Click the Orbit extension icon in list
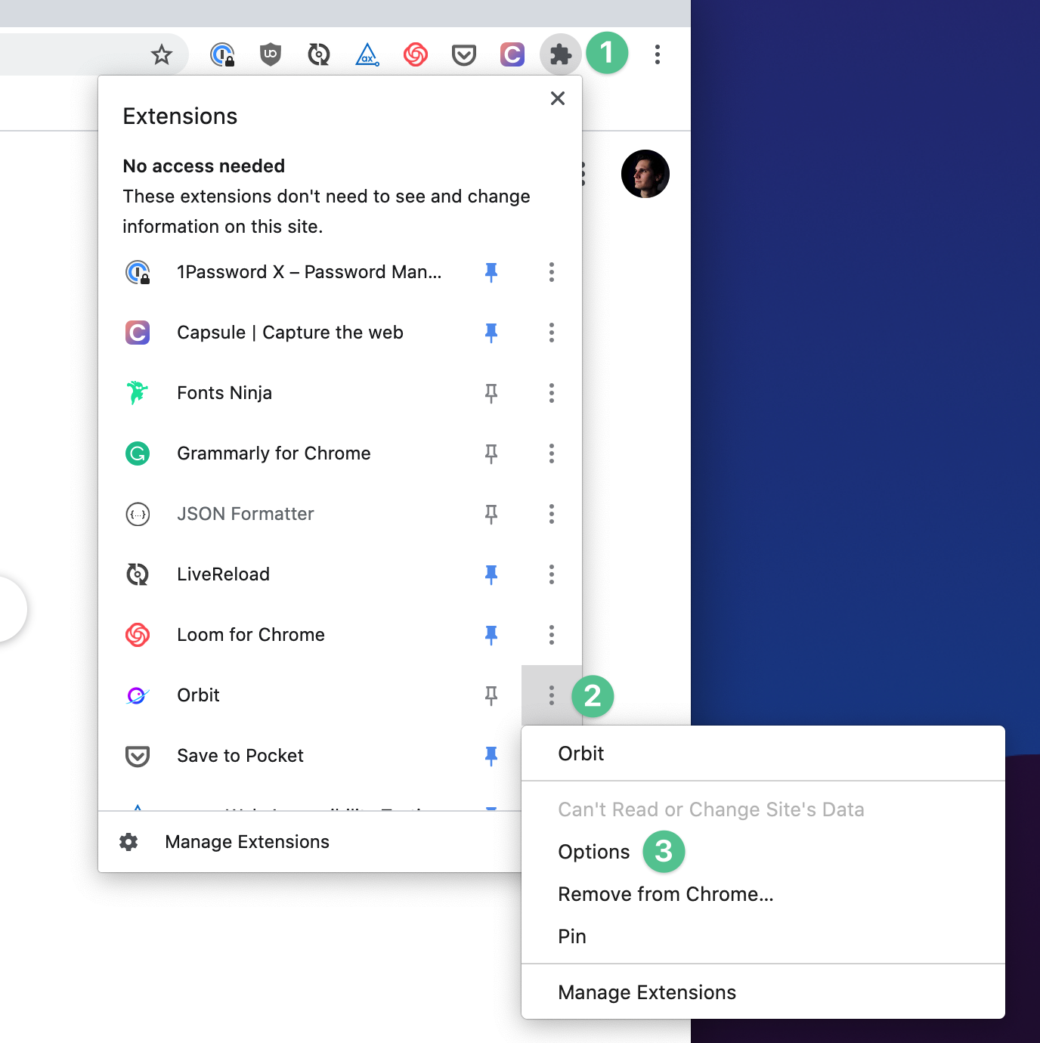Image resolution: width=1040 pixels, height=1043 pixels. 138,695
